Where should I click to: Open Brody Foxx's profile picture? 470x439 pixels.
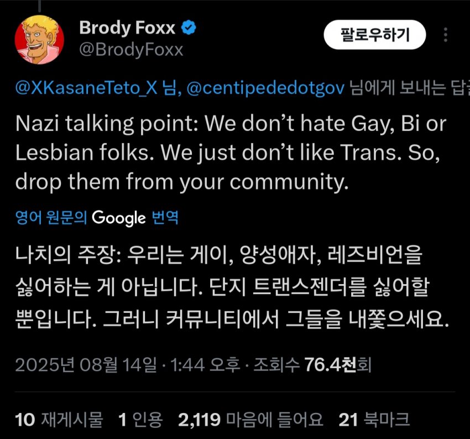pos(39,40)
